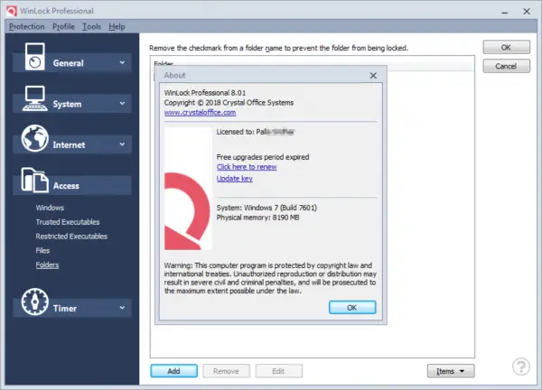Screen dimensions: 542x390
Task: Click the main window OK button
Action: [507, 47]
